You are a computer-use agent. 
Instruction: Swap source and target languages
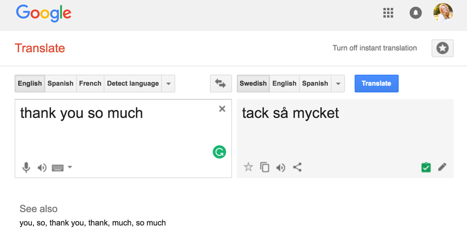coord(221,83)
